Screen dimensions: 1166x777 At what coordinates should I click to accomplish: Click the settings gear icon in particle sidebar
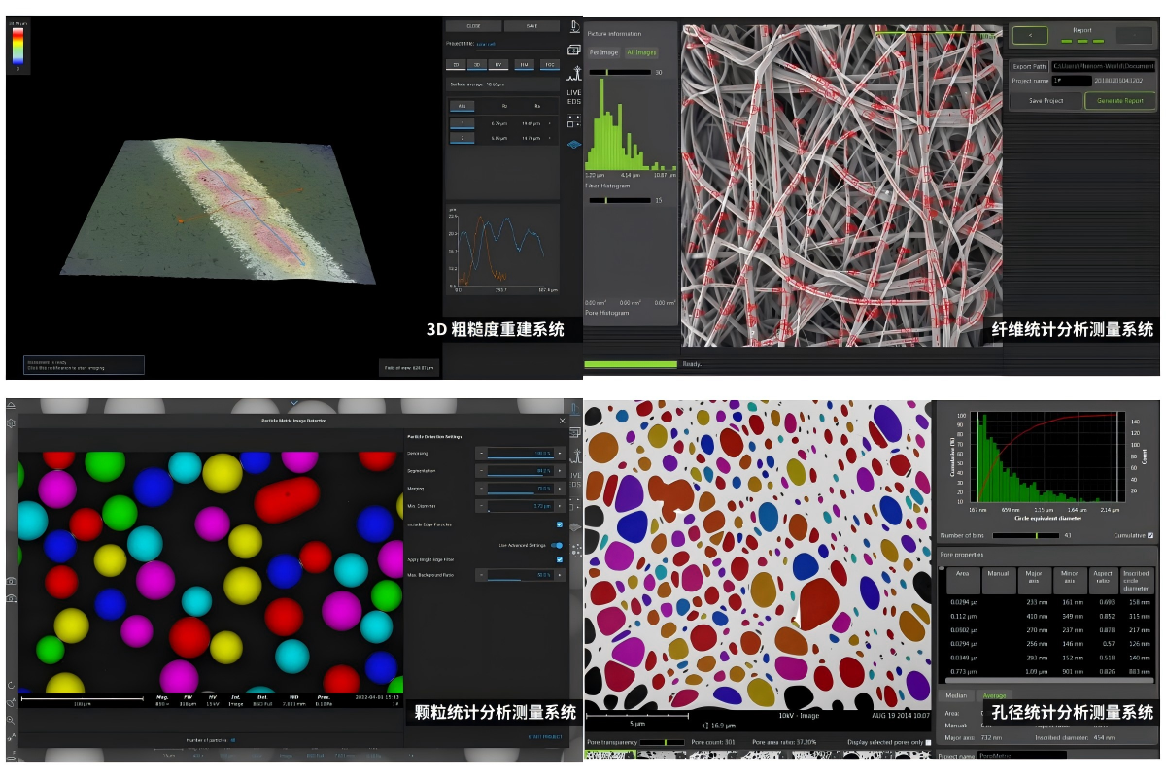[x=11, y=423]
